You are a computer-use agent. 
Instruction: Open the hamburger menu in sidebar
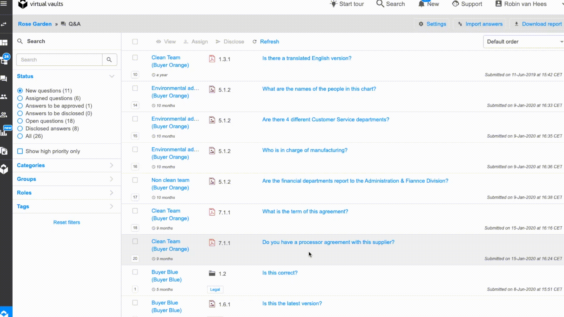pyautogui.click(x=4, y=4)
